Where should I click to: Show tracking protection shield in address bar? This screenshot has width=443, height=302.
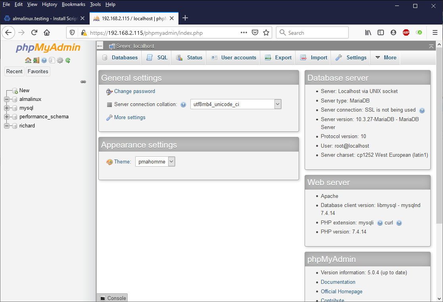(72, 33)
